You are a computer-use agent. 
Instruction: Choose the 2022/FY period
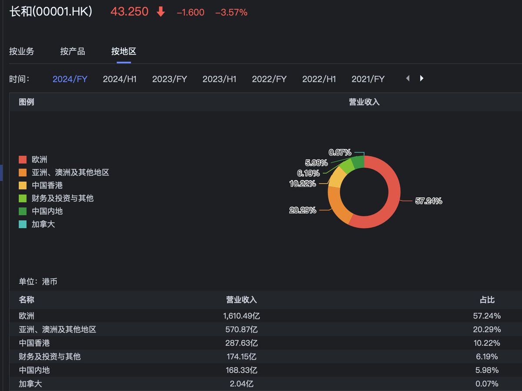[269, 79]
